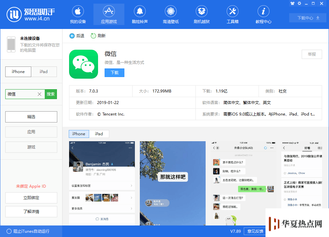Click the update date 2019-01-22
The width and height of the screenshot is (329, 237).
(x=108, y=103)
